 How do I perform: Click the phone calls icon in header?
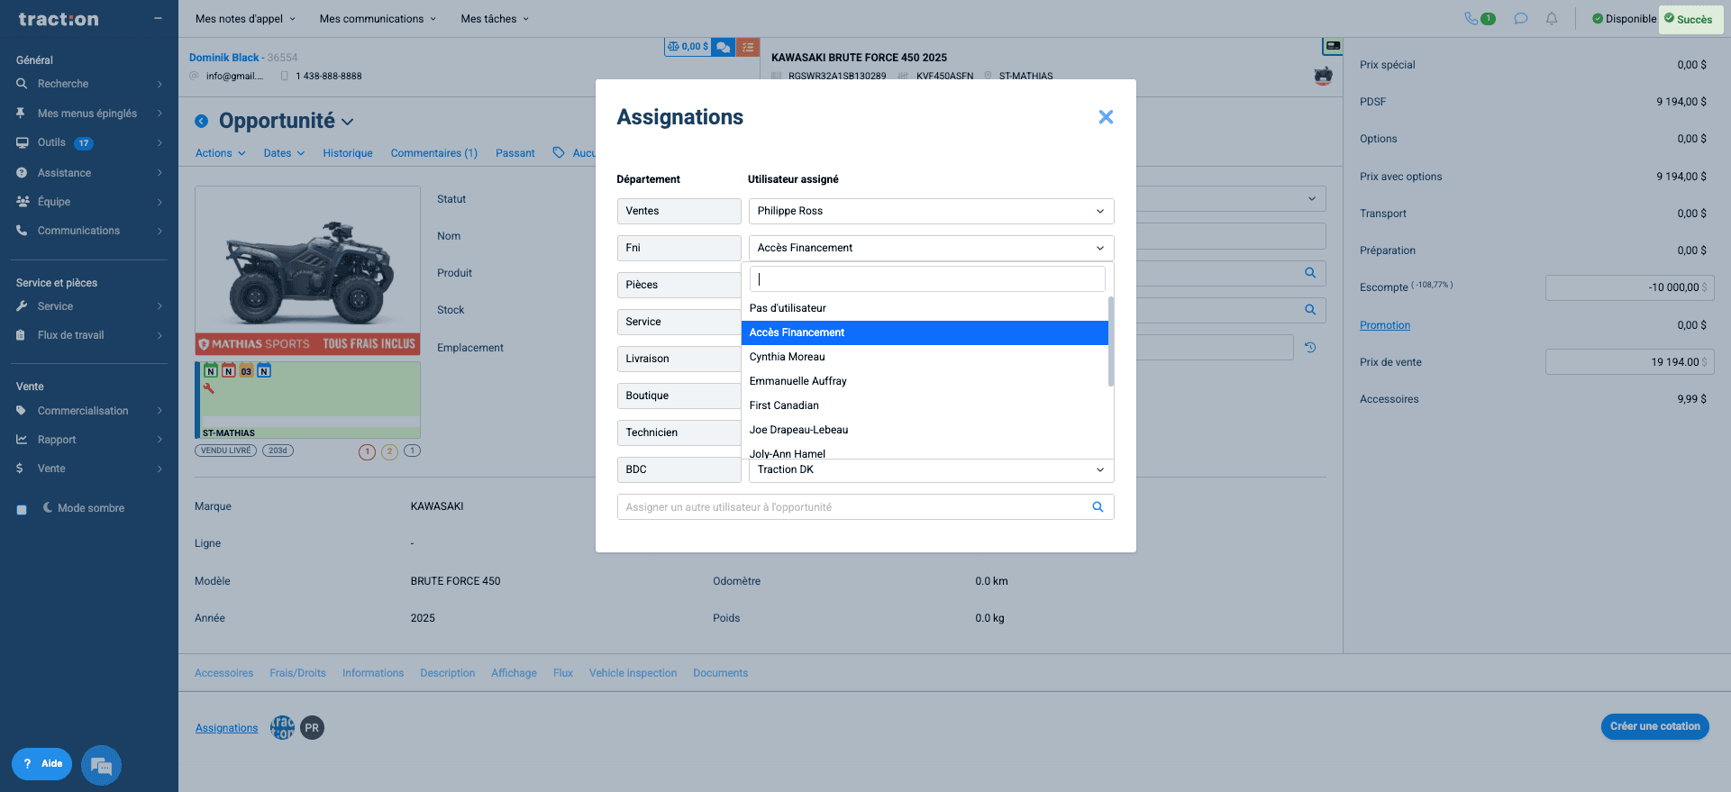(1471, 18)
